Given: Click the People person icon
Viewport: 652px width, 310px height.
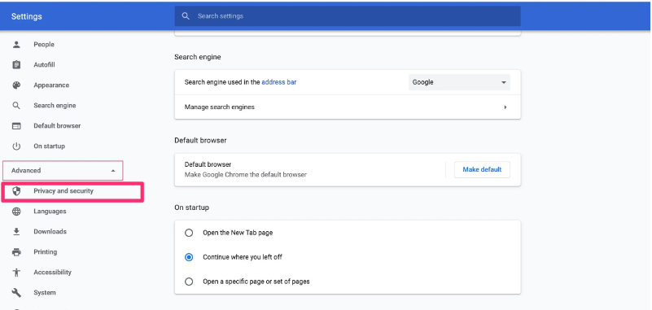Looking at the screenshot, I should click(x=16, y=45).
